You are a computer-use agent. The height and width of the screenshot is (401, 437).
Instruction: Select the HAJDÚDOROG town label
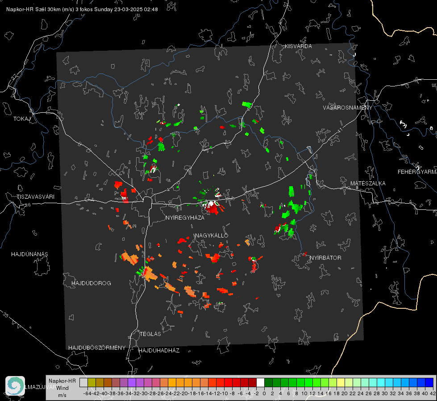point(91,283)
